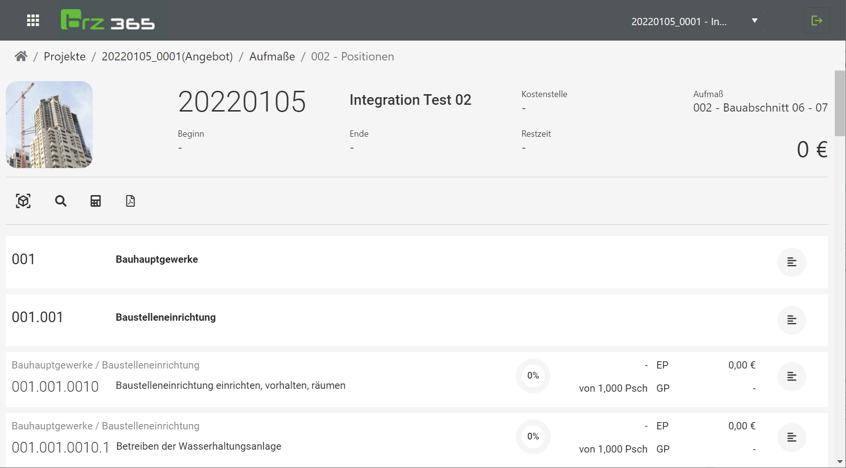Click the scroll down arrow
The image size is (846, 468).
coord(840,462)
